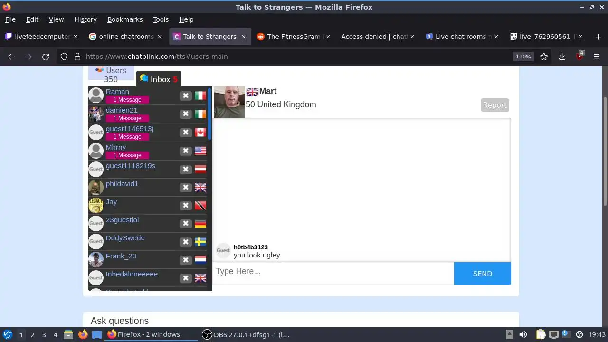Open the uBlock extension icon
Viewport: 608px width, 342px height.
click(x=579, y=56)
